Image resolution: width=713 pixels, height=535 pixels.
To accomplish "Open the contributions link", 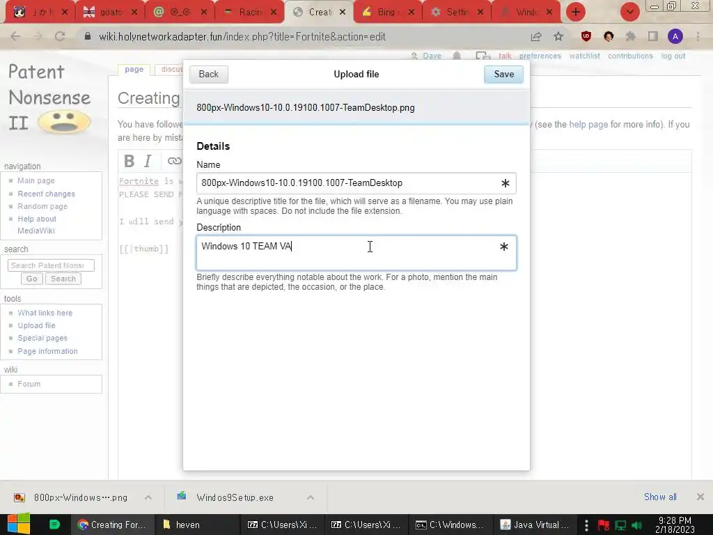I will 630,56.
